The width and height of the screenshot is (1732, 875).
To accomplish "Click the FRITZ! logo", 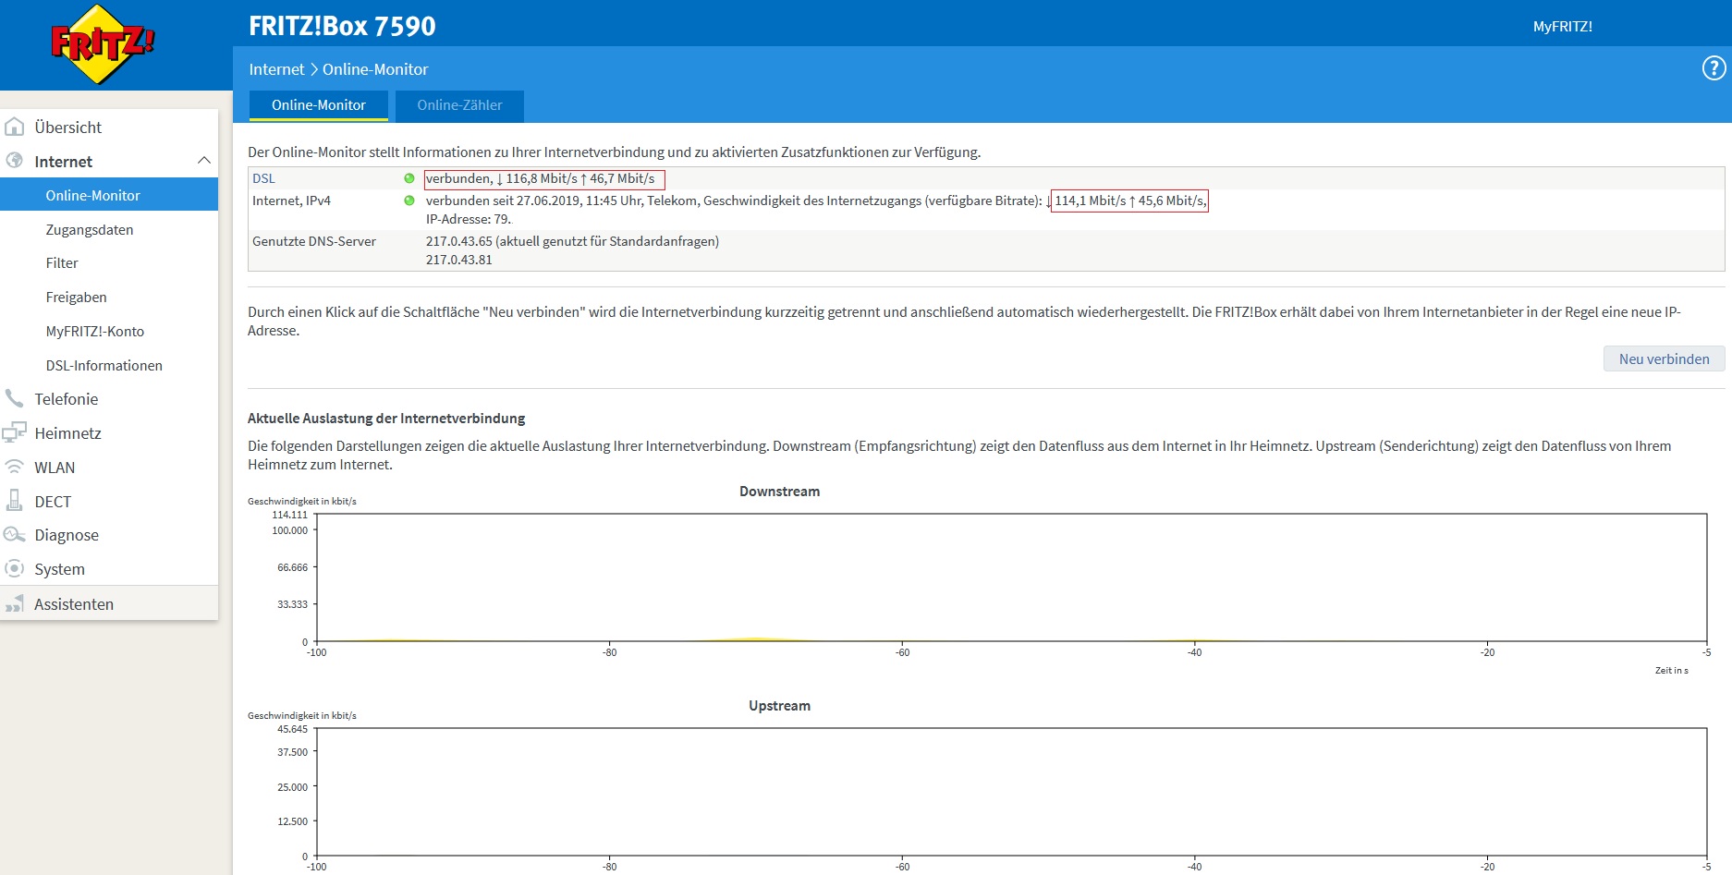I will click(x=103, y=44).
